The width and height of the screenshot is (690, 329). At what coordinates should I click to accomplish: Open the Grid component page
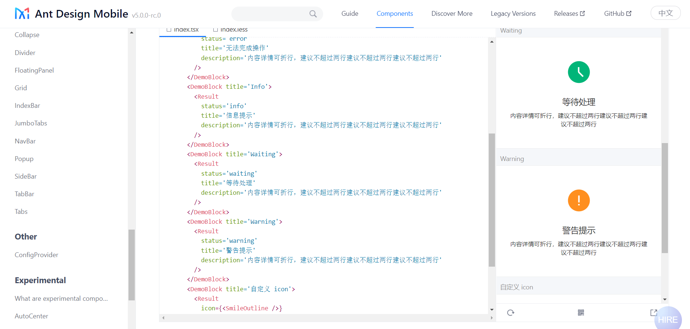tap(21, 88)
